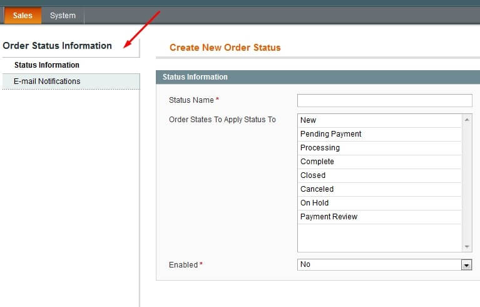Select the Status Information tab
The width and height of the screenshot is (480, 307).
point(71,65)
